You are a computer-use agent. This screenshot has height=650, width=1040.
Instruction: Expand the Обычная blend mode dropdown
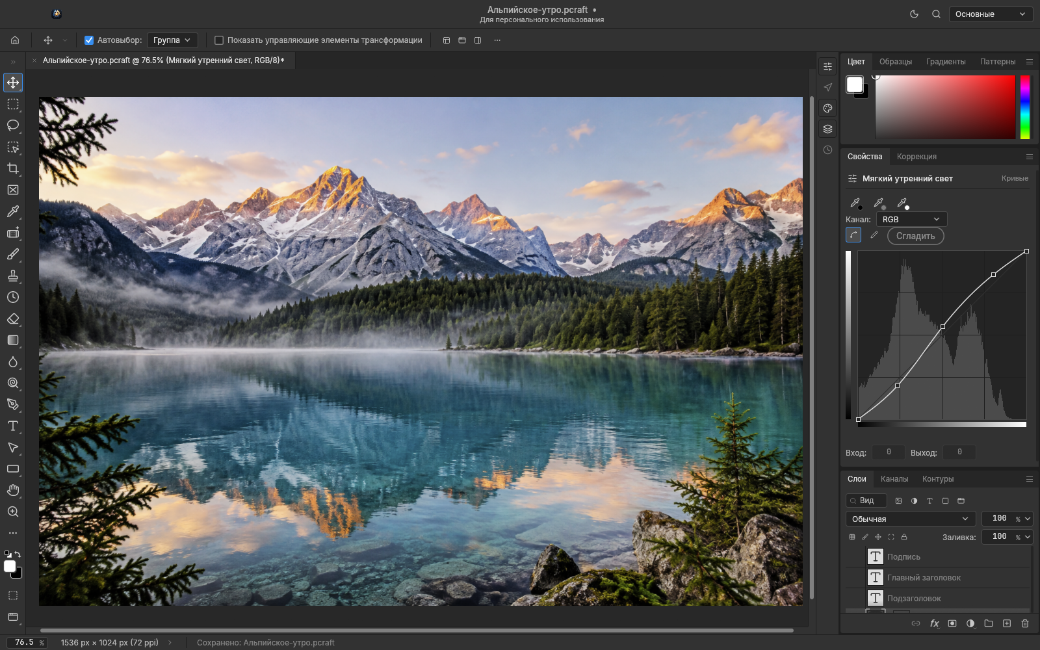(x=910, y=519)
